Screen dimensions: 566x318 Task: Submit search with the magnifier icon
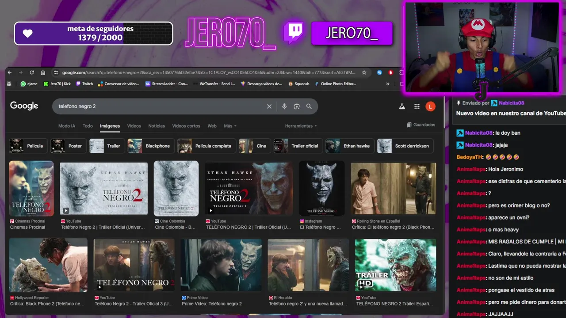tap(309, 106)
